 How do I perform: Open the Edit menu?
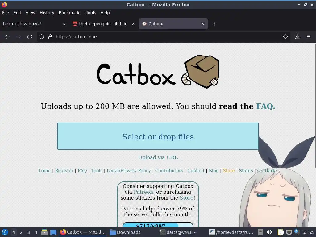click(x=17, y=13)
